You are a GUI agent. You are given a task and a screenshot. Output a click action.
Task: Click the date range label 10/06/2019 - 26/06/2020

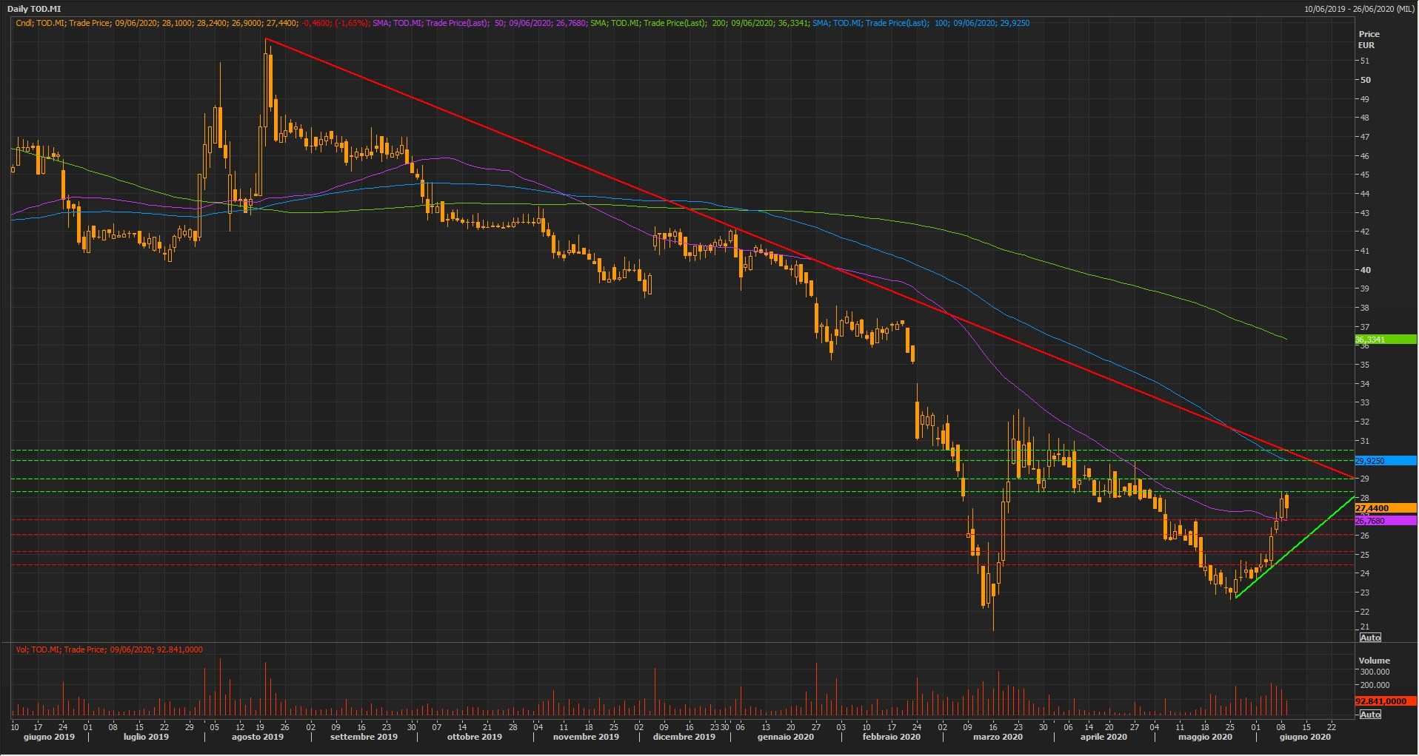tap(1360, 9)
